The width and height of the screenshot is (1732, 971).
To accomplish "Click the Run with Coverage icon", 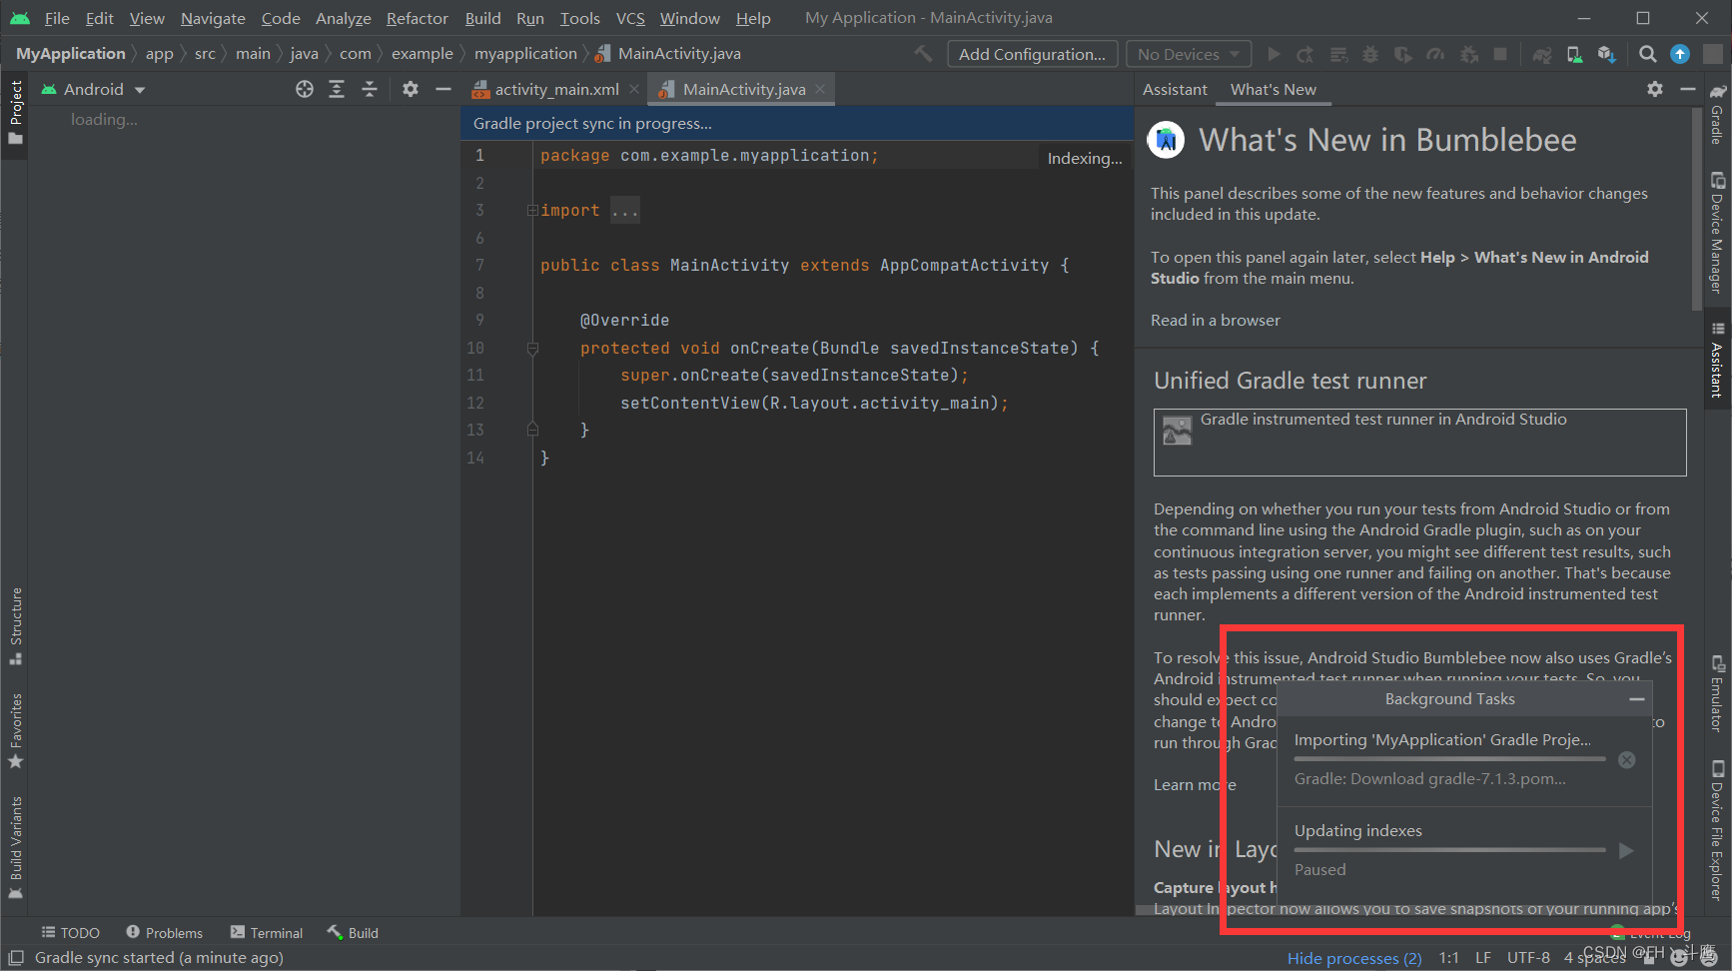I will [1403, 54].
